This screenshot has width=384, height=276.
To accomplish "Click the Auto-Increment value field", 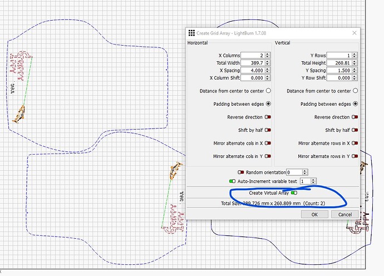I will (306, 181).
